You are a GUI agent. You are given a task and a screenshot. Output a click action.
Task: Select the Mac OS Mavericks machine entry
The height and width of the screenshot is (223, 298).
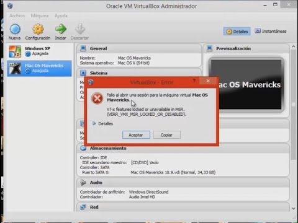(39, 68)
